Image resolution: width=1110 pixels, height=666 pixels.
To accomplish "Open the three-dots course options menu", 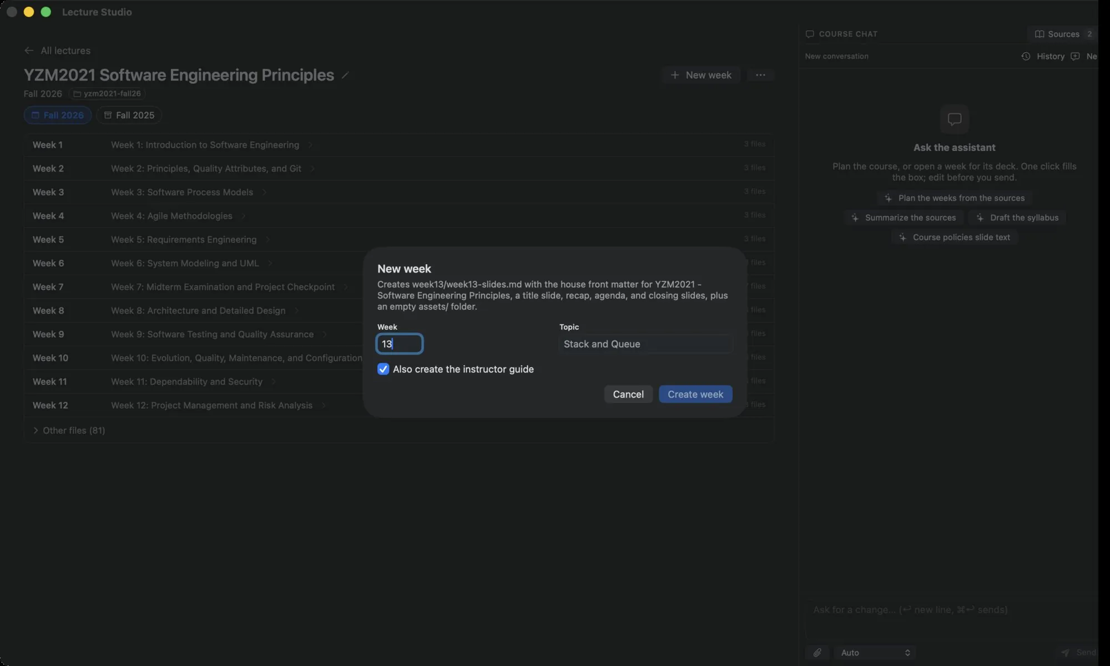I will (760, 75).
